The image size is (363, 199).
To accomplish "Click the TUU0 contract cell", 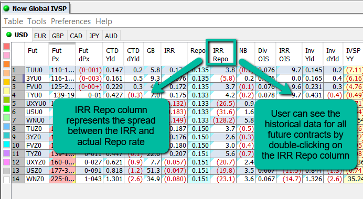I will coord(37,70).
